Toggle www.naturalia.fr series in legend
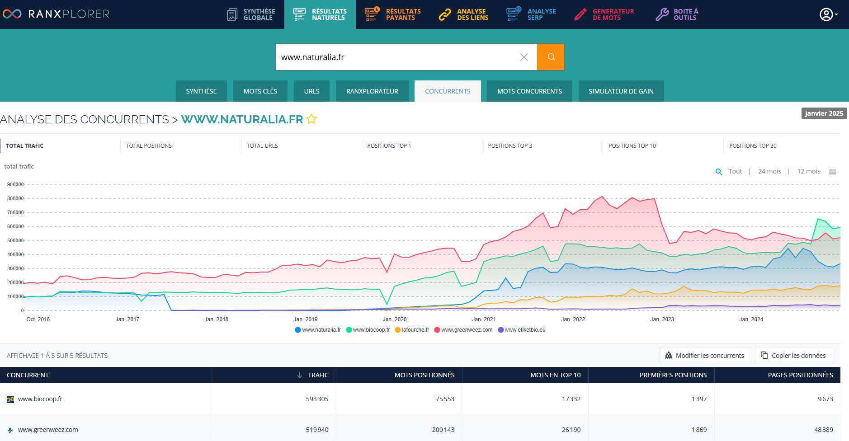 (318, 330)
